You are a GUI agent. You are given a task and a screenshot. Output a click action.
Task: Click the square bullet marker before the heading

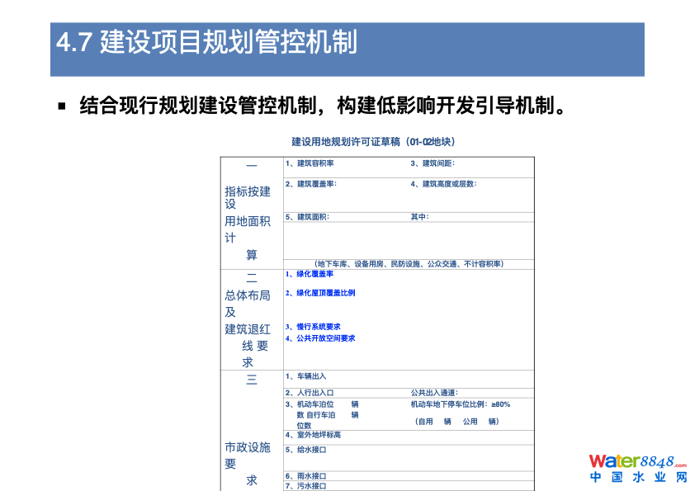coord(62,106)
